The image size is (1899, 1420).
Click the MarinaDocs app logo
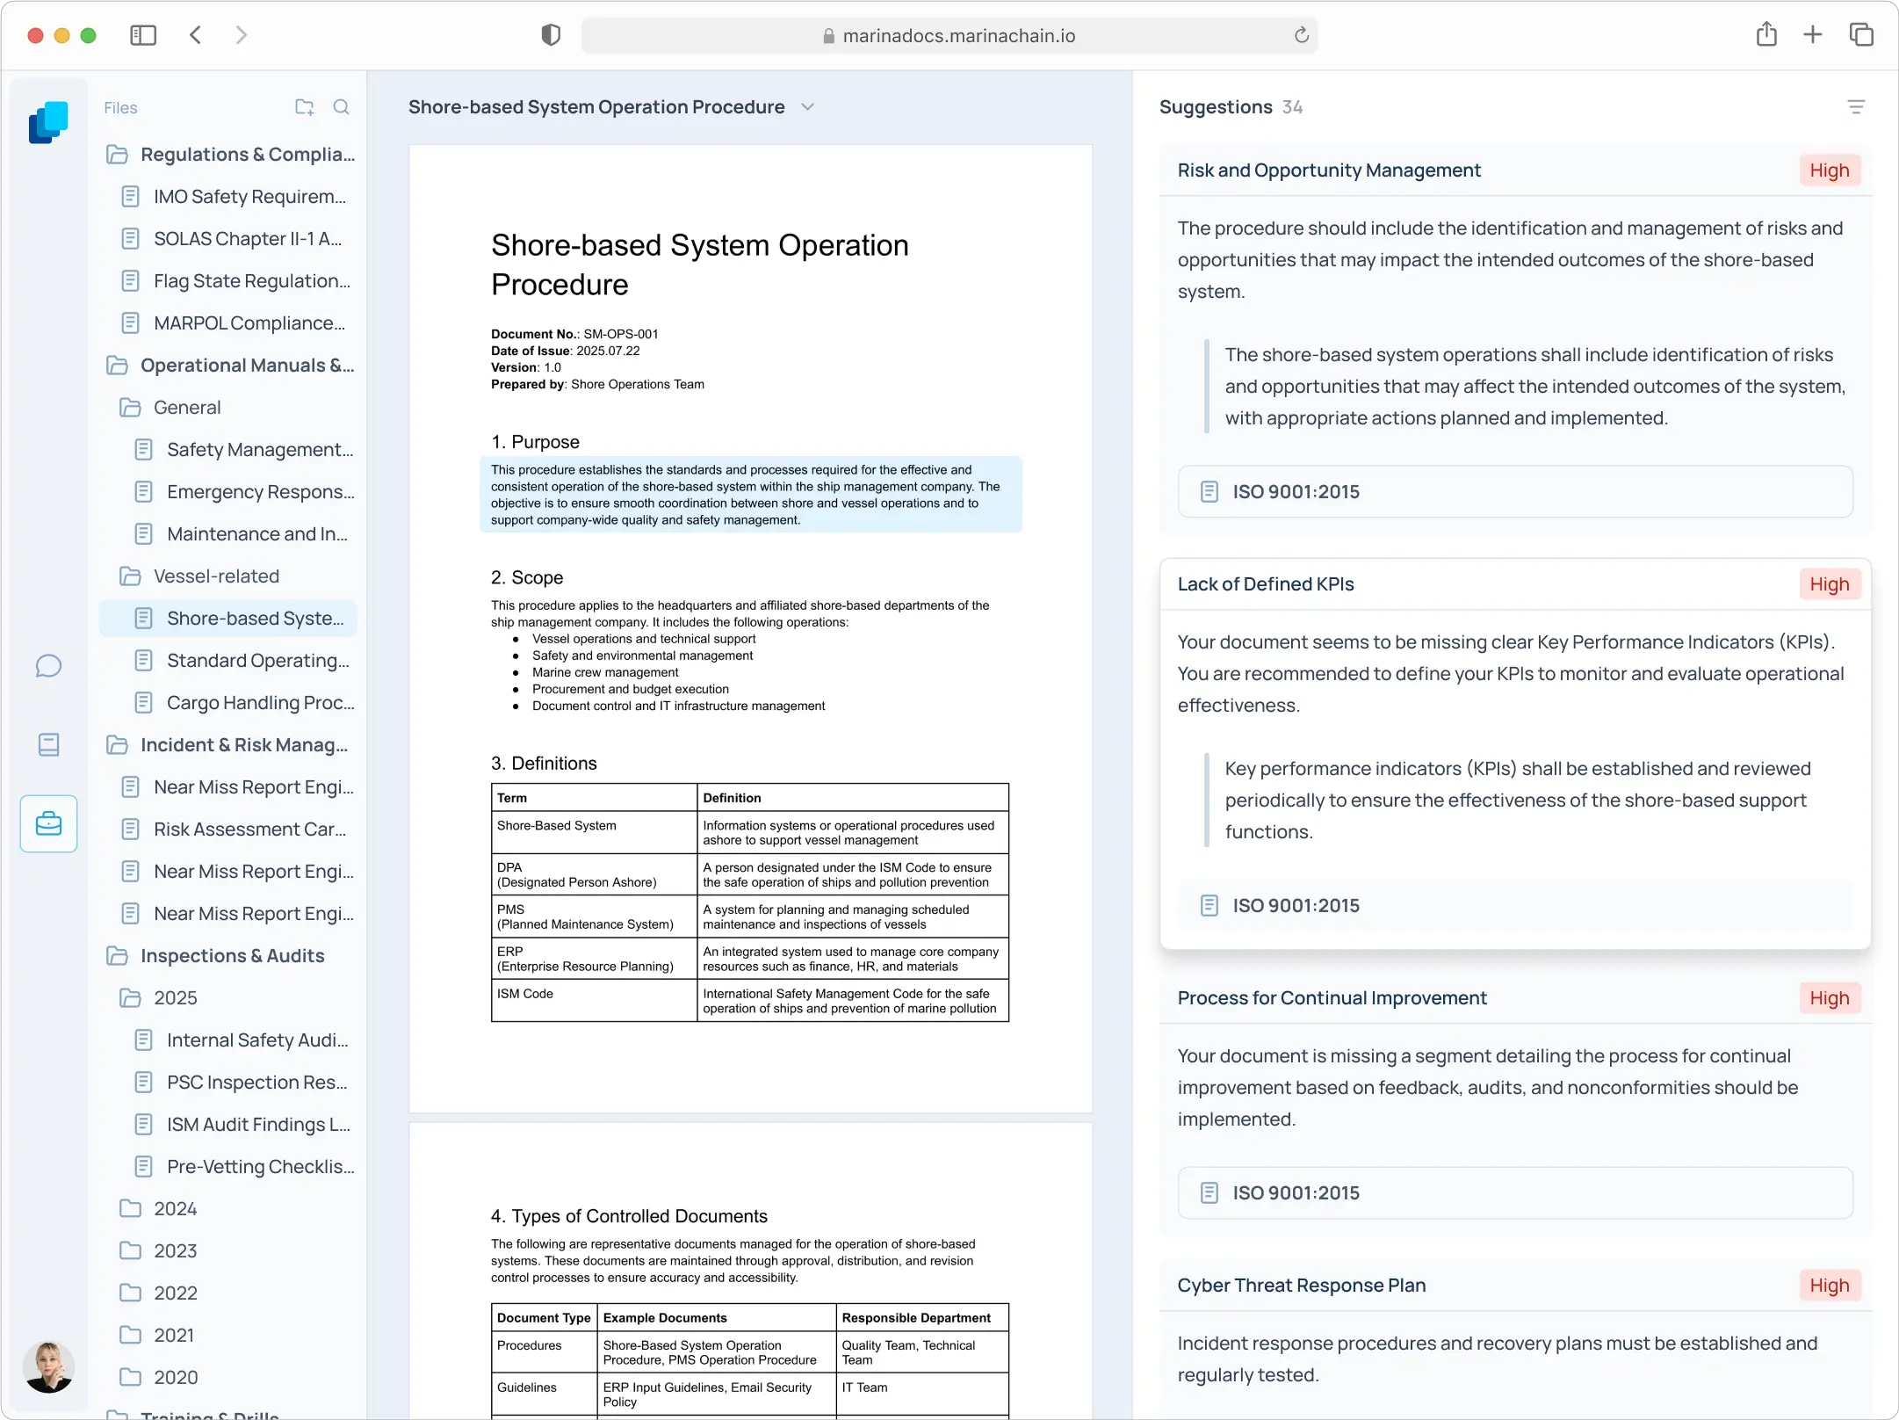[x=48, y=122]
